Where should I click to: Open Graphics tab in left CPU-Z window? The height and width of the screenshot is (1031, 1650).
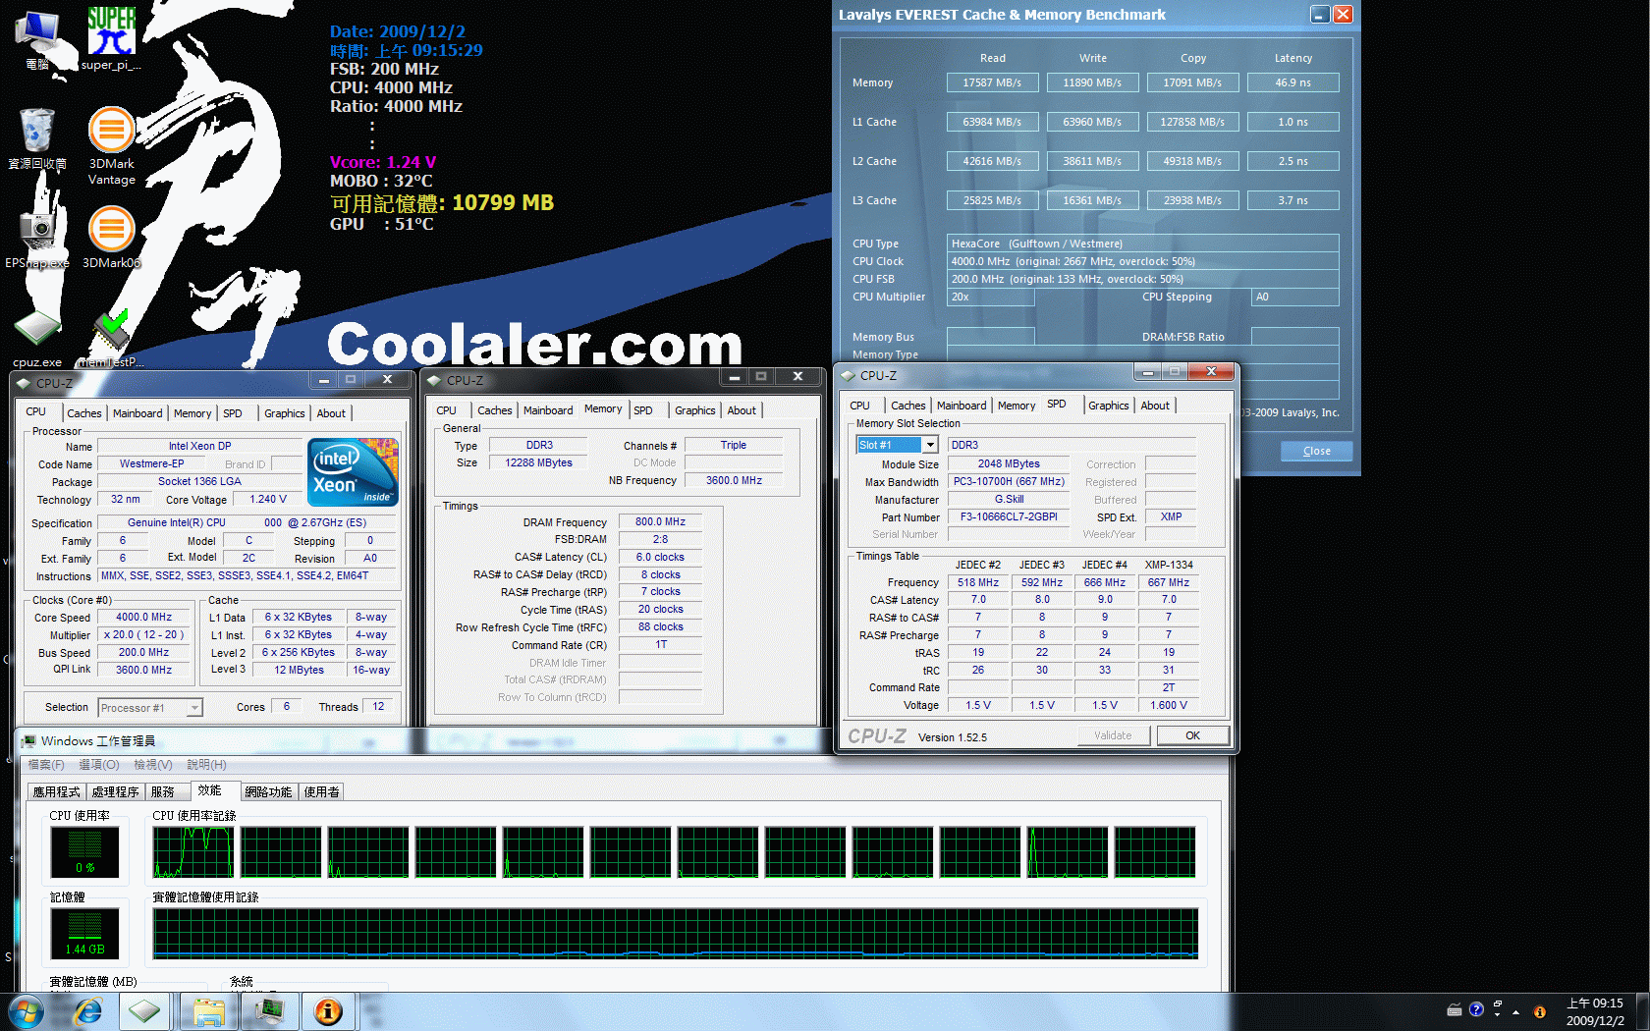coord(284,413)
